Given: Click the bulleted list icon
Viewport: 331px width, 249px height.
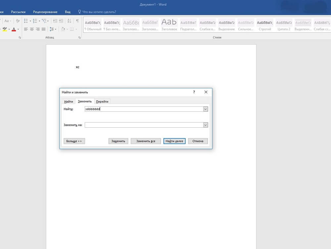Looking at the screenshot, I should click(26, 21).
